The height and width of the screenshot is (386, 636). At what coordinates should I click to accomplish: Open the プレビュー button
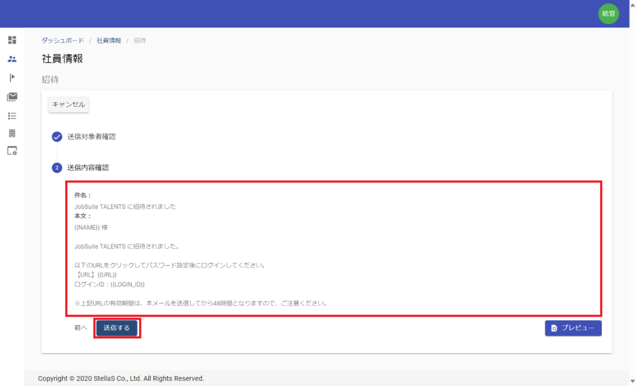(x=573, y=328)
